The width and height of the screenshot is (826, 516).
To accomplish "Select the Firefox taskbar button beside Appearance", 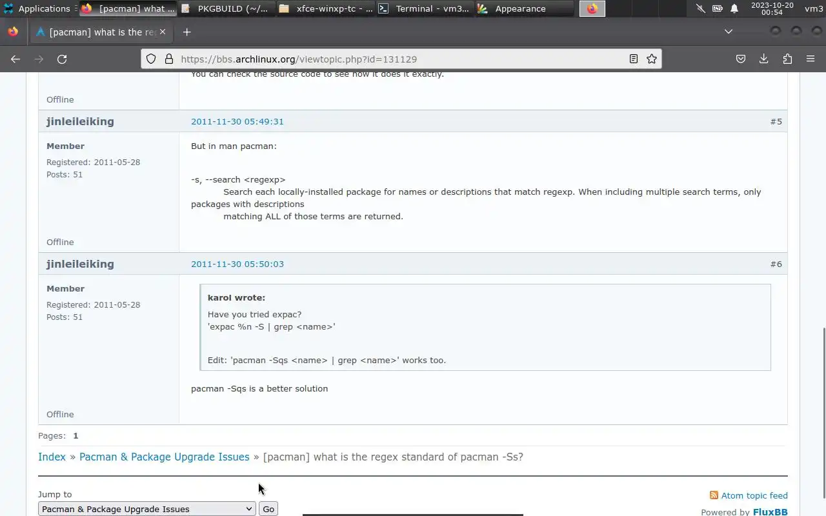I will pyautogui.click(x=592, y=8).
